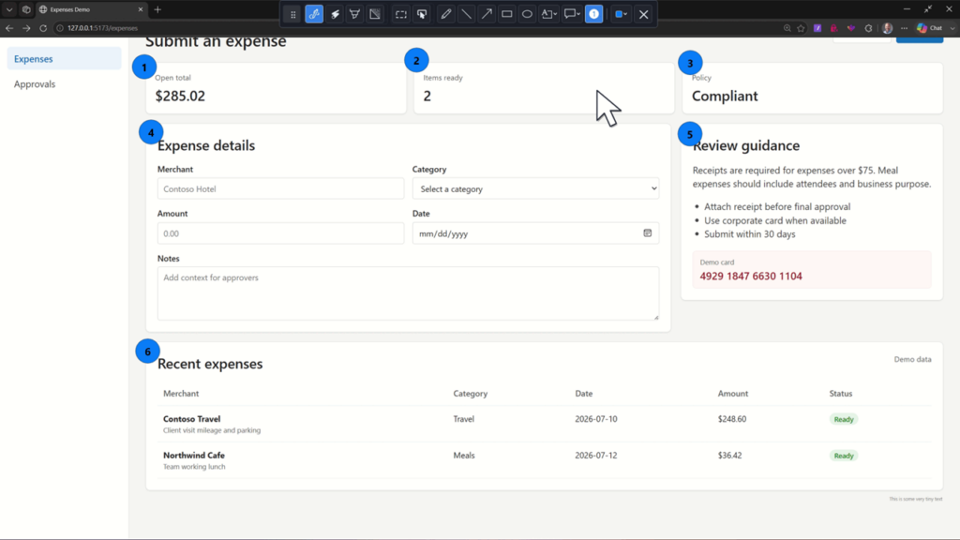Image resolution: width=960 pixels, height=540 pixels.
Task: Click the $36.42 amount cell
Action: coord(729,455)
